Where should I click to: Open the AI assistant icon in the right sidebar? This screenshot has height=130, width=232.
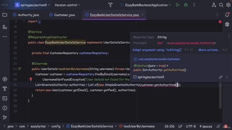(227, 24)
